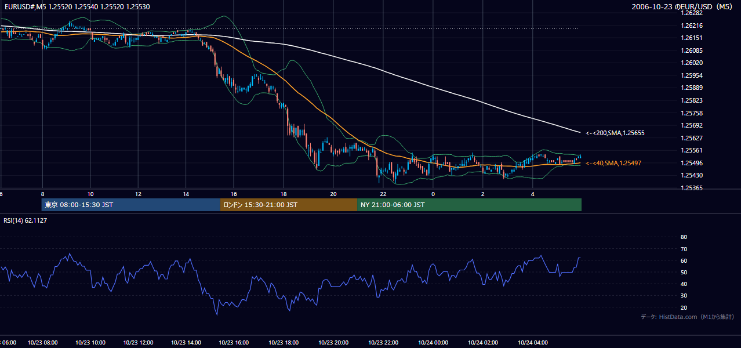Click the 2006-10-23 EUR/USD (M5) chart heading
Image resolution: width=741 pixels, height=348 pixels.
pos(682,6)
